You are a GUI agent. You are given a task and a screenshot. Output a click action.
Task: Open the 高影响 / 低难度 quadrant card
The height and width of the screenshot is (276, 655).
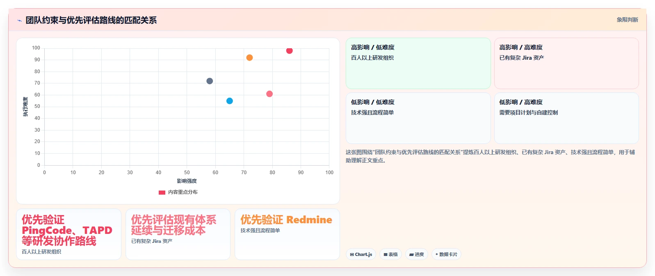tap(418, 63)
